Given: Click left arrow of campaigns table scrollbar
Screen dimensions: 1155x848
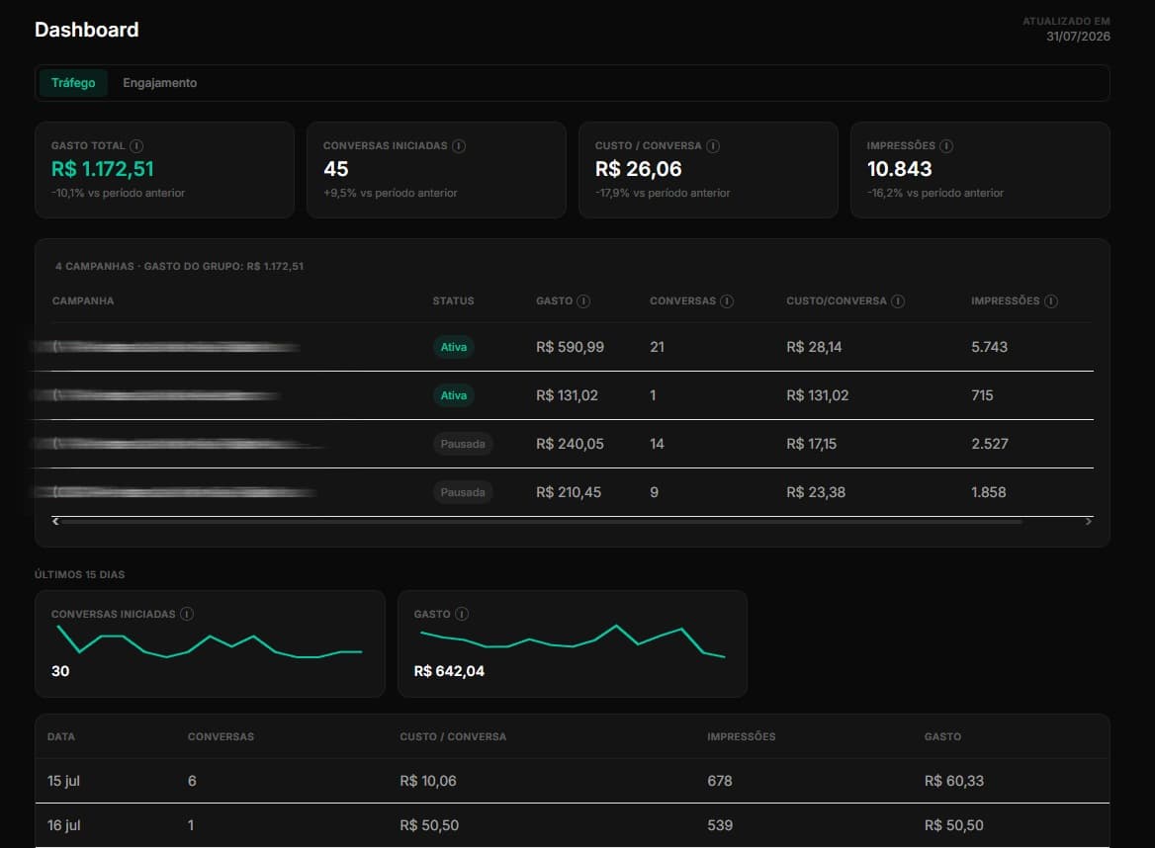Looking at the screenshot, I should (56, 521).
